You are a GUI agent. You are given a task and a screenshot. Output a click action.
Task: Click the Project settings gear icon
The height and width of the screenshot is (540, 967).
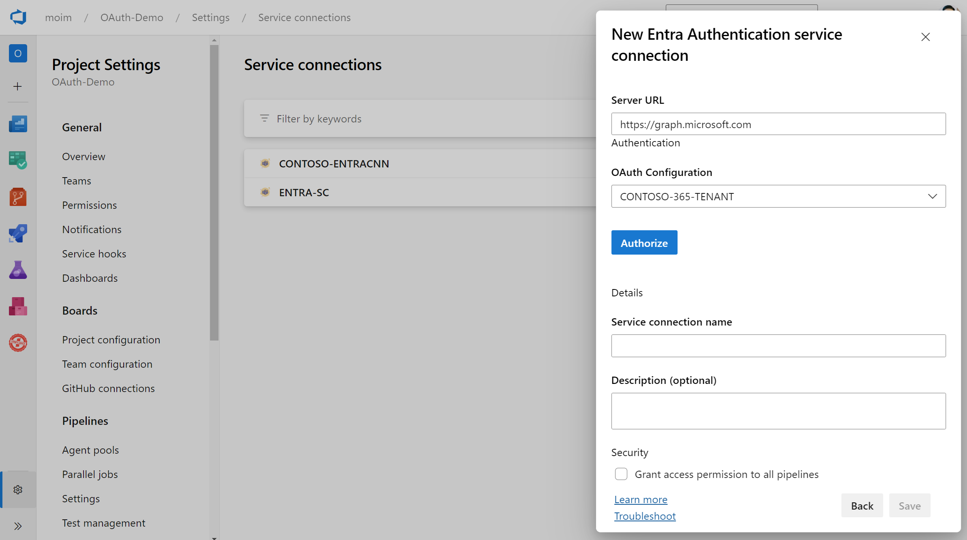click(18, 490)
